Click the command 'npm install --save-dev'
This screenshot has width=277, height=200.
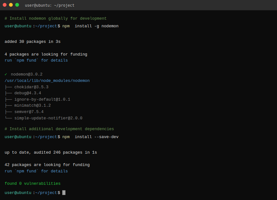[90, 137]
